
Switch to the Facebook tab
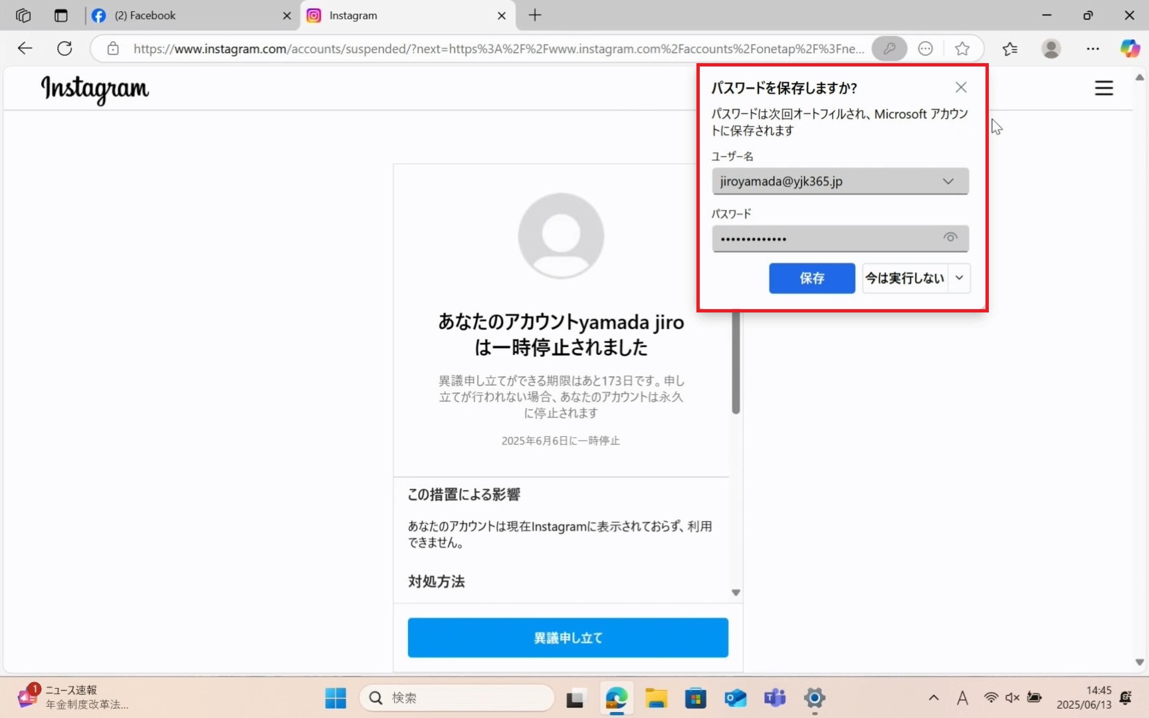(x=189, y=15)
